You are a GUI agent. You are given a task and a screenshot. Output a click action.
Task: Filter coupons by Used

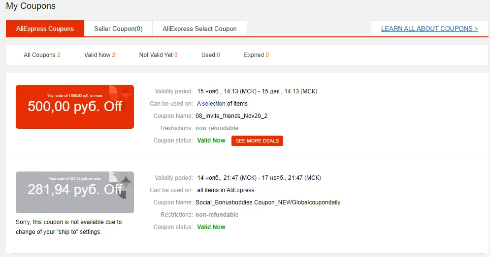point(211,55)
